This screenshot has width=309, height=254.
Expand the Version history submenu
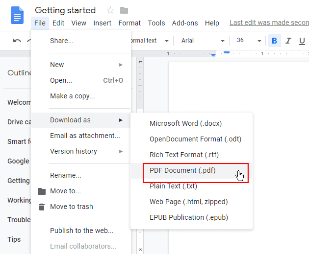[x=80, y=151]
